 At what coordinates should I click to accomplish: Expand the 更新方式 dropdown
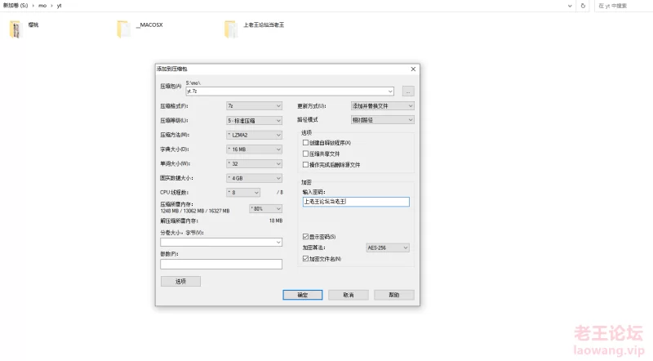click(x=382, y=106)
